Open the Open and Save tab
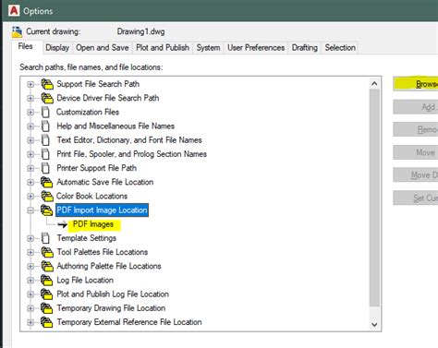This screenshot has height=348, width=438. pyautogui.click(x=103, y=48)
